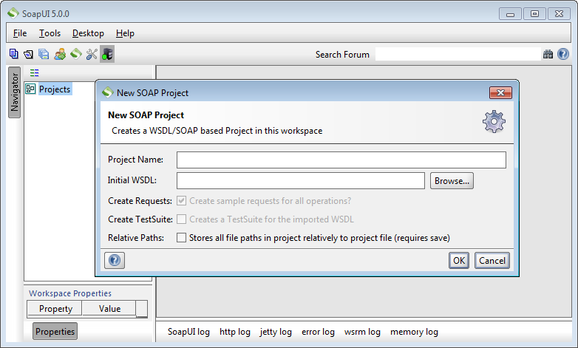This screenshot has width=578, height=348.
Task: Click the Properties button at bottom left
Action: 55,331
